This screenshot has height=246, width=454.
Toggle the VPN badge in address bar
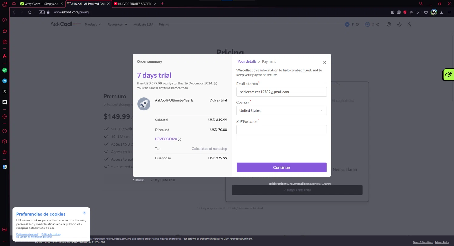point(42,12)
